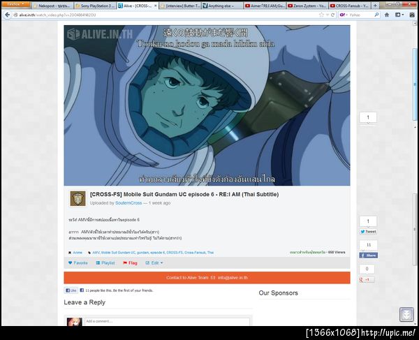Image resolution: width=419 pixels, height=340 pixels.
Task: Go back with the browser back arrow
Action: tap(8, 15)
